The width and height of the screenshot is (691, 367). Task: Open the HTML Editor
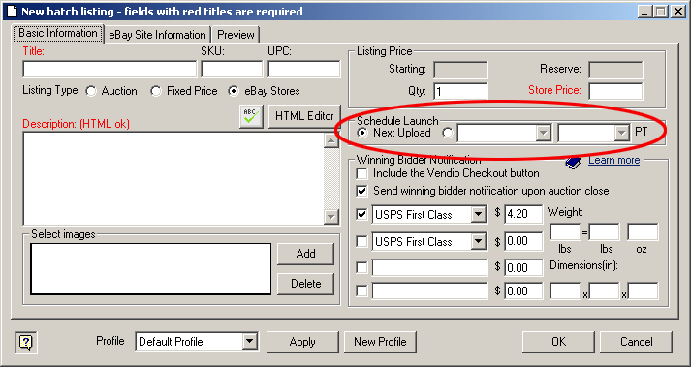304,116
